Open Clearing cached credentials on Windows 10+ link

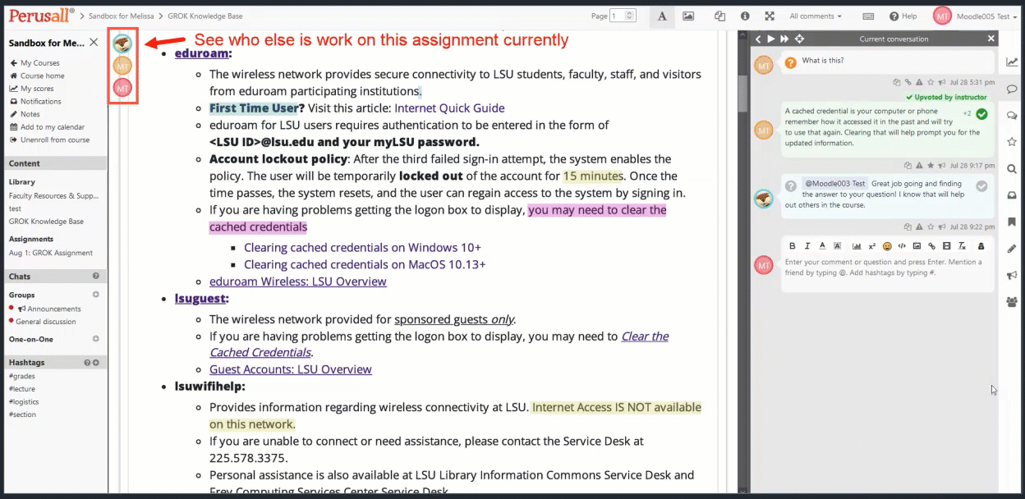coord(362,247)
